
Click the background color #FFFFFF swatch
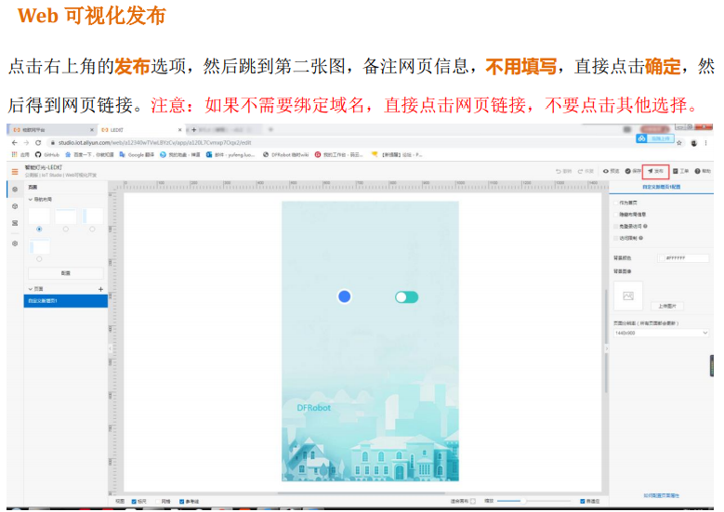(x=664, y=258)
